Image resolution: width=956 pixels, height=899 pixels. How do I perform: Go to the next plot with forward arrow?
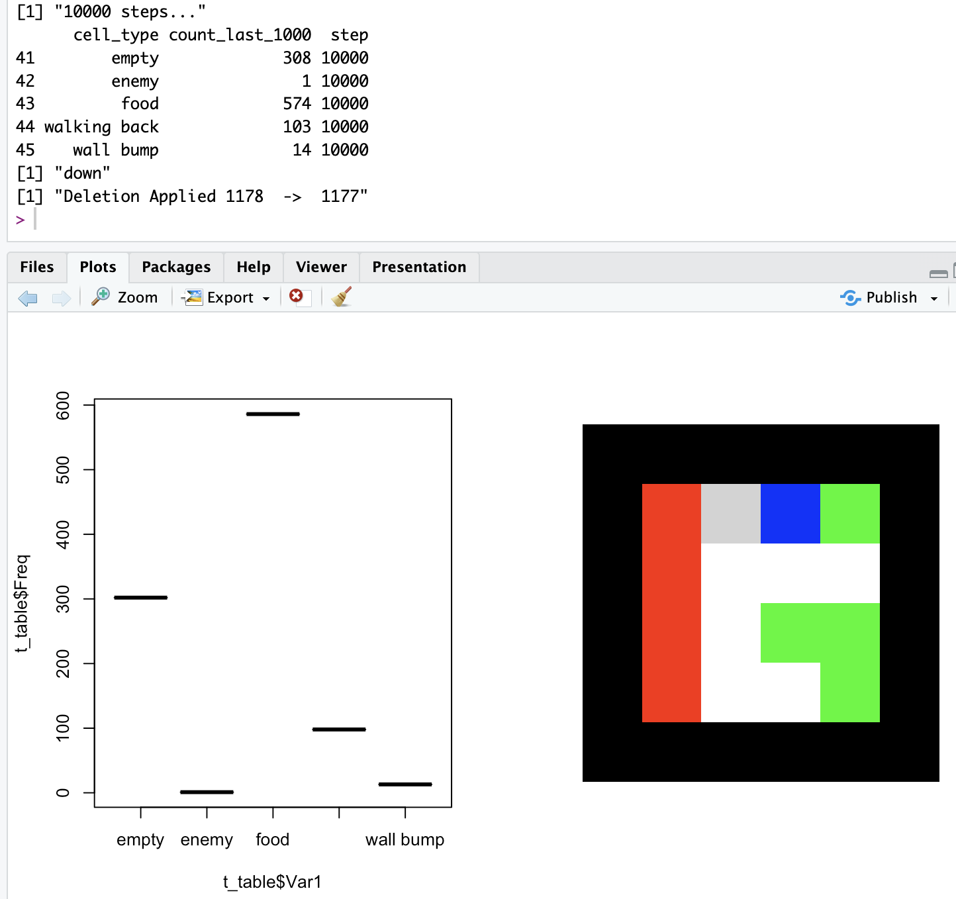tap(61, 298)
